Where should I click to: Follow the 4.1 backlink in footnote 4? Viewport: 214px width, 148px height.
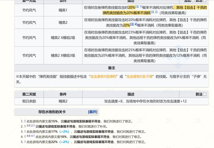[x=33, y=136]
